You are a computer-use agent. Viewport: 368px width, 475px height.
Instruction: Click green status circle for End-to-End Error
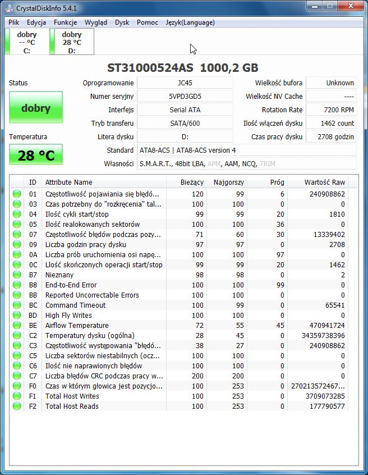[x=17, y=285]
